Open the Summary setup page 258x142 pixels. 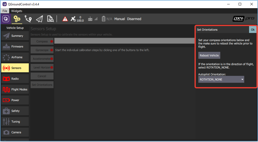tap(15, 36)
